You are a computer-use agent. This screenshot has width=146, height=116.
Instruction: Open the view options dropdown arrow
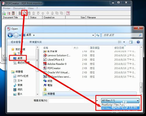(x=124, y=42)
